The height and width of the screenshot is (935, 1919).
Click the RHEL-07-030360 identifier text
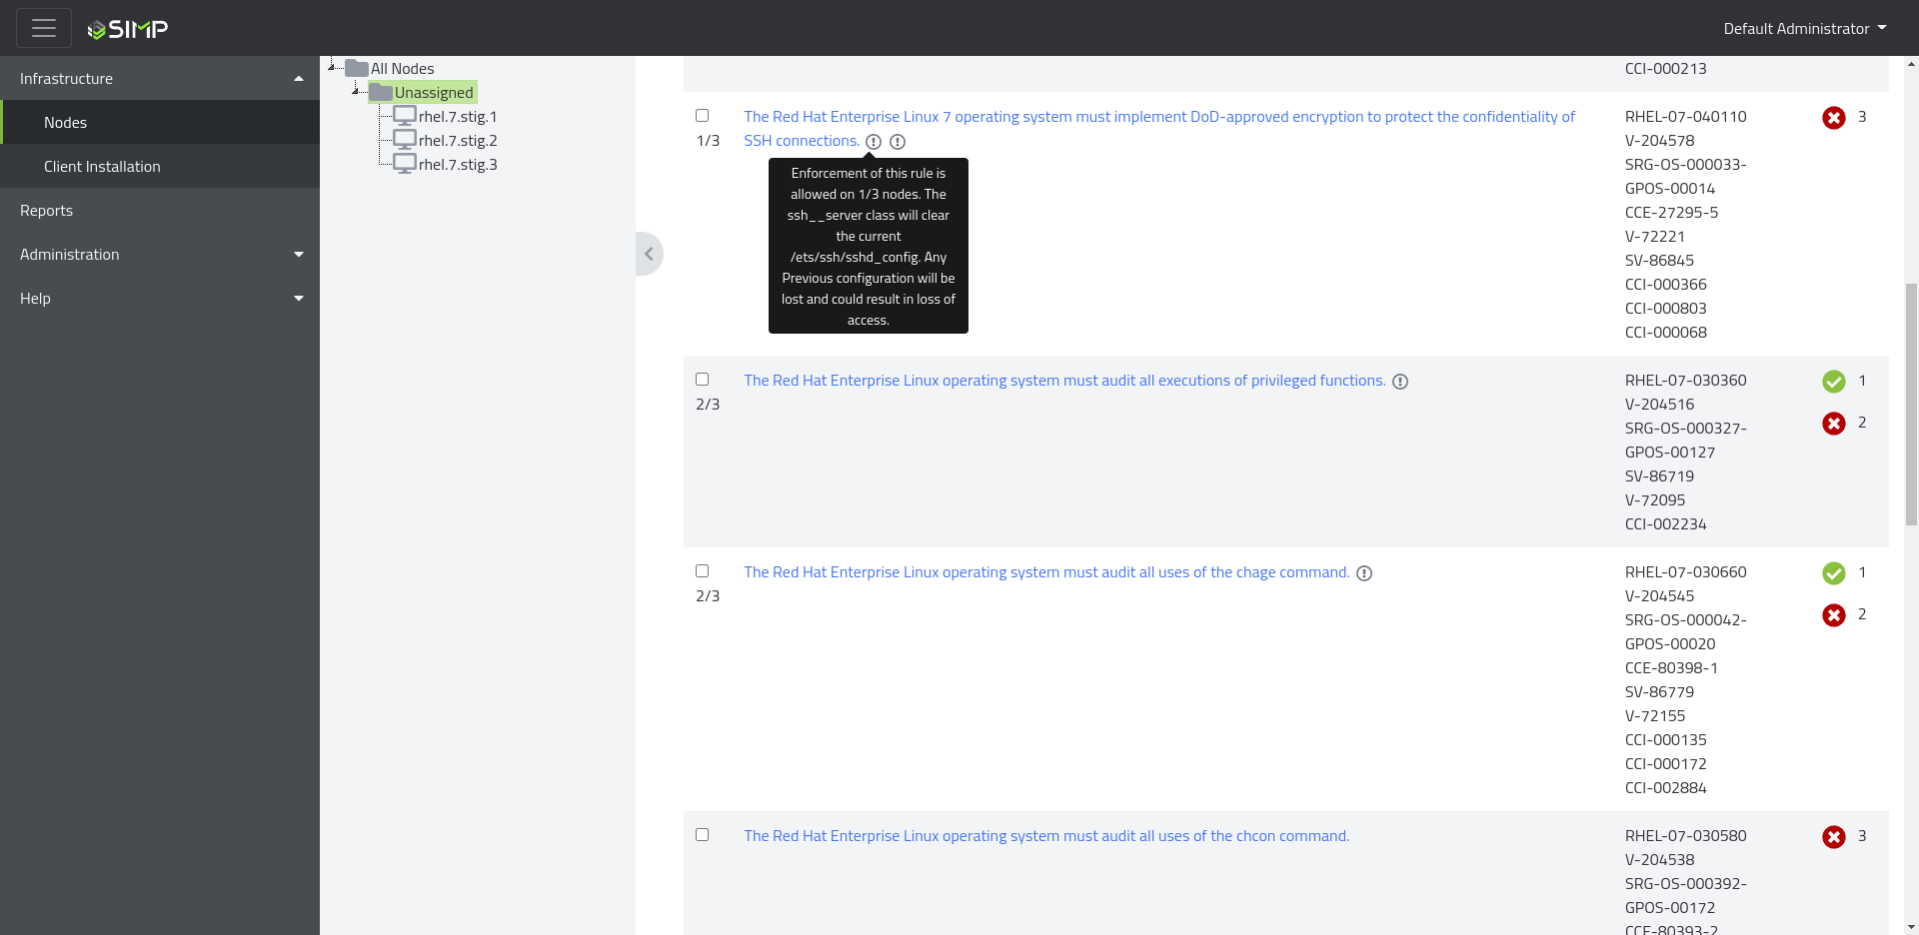1685,380
